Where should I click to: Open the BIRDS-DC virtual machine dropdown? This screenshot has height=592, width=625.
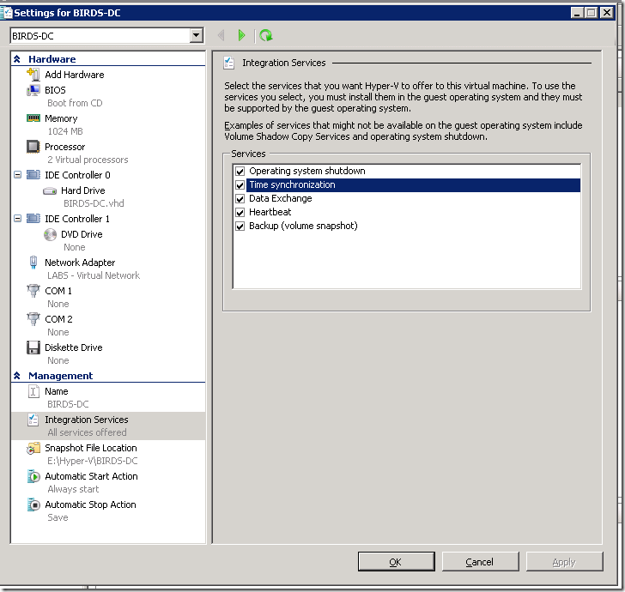[197, 35]
